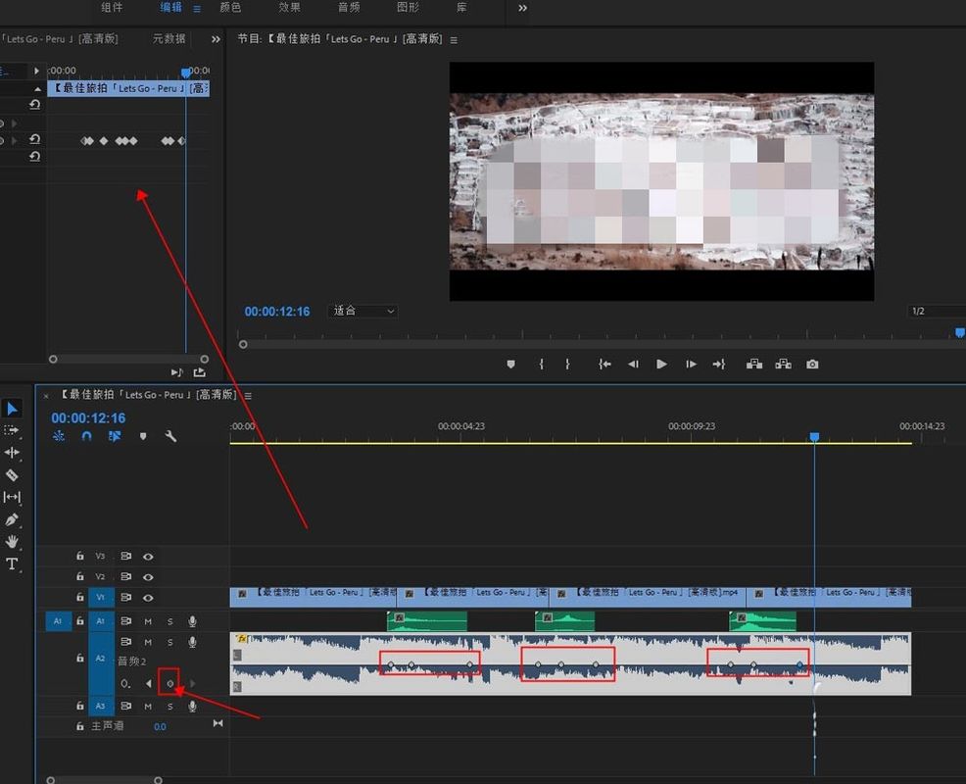966x784 pixels.
Task: Expand hidden workspaces with top chevron
Action: coord(522,8)
